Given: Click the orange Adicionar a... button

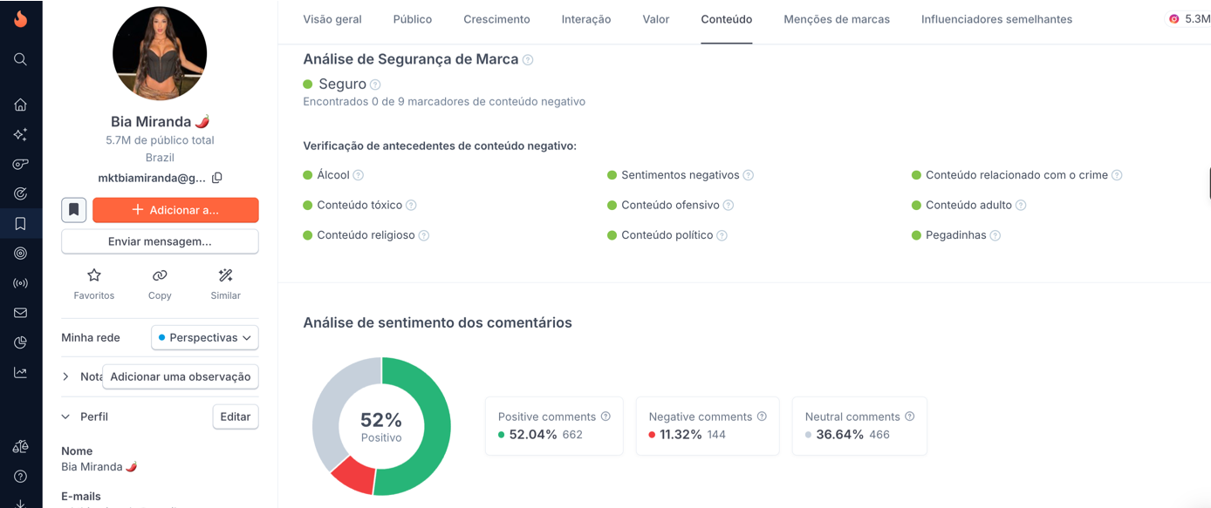Looking at the screenshot, I should (x=175, y=210).
